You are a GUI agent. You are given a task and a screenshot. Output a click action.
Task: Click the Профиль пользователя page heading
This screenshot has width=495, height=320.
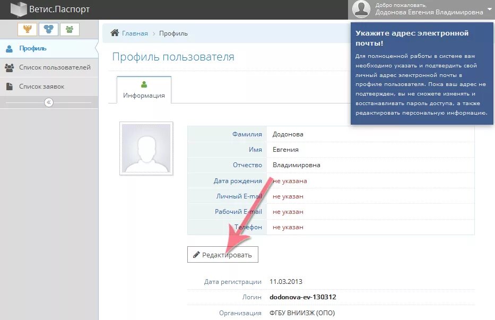click(173, 57)
